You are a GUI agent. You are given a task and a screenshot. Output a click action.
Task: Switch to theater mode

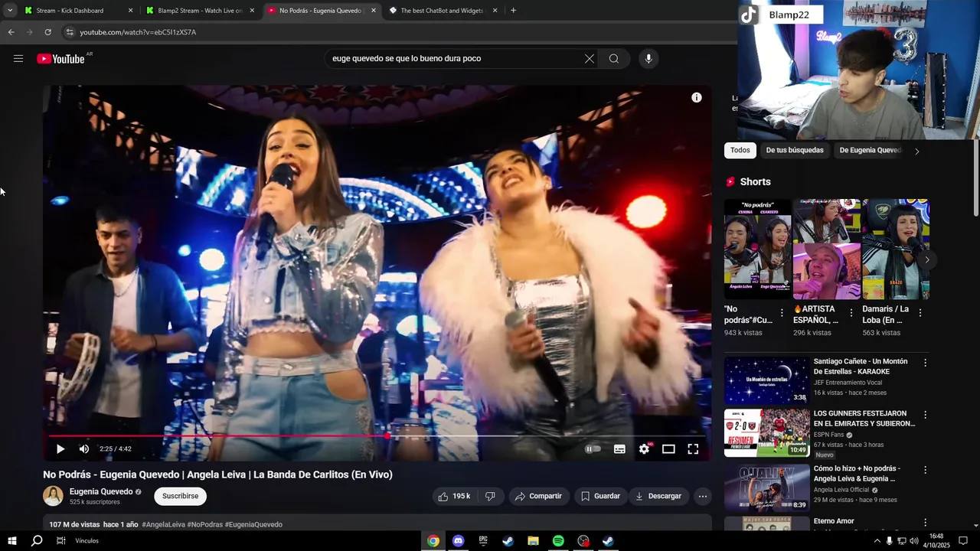[668, 449]
